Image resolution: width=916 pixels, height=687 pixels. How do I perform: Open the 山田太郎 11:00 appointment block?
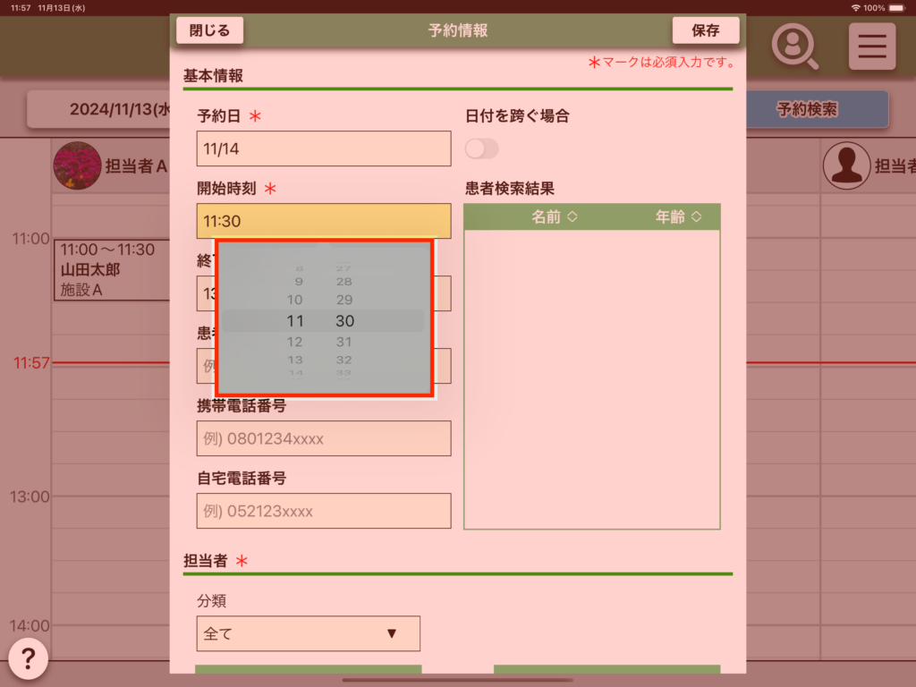click(111, 269)
